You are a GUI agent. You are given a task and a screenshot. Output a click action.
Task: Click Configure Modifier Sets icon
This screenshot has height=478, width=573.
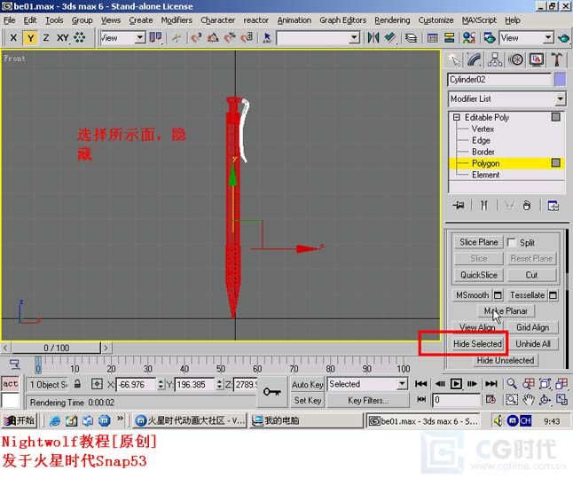(553, 206)
